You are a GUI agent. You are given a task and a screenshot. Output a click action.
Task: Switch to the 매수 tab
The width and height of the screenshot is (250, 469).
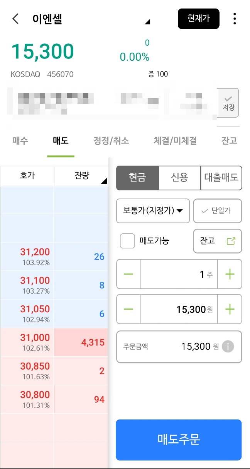click(20, 140)
